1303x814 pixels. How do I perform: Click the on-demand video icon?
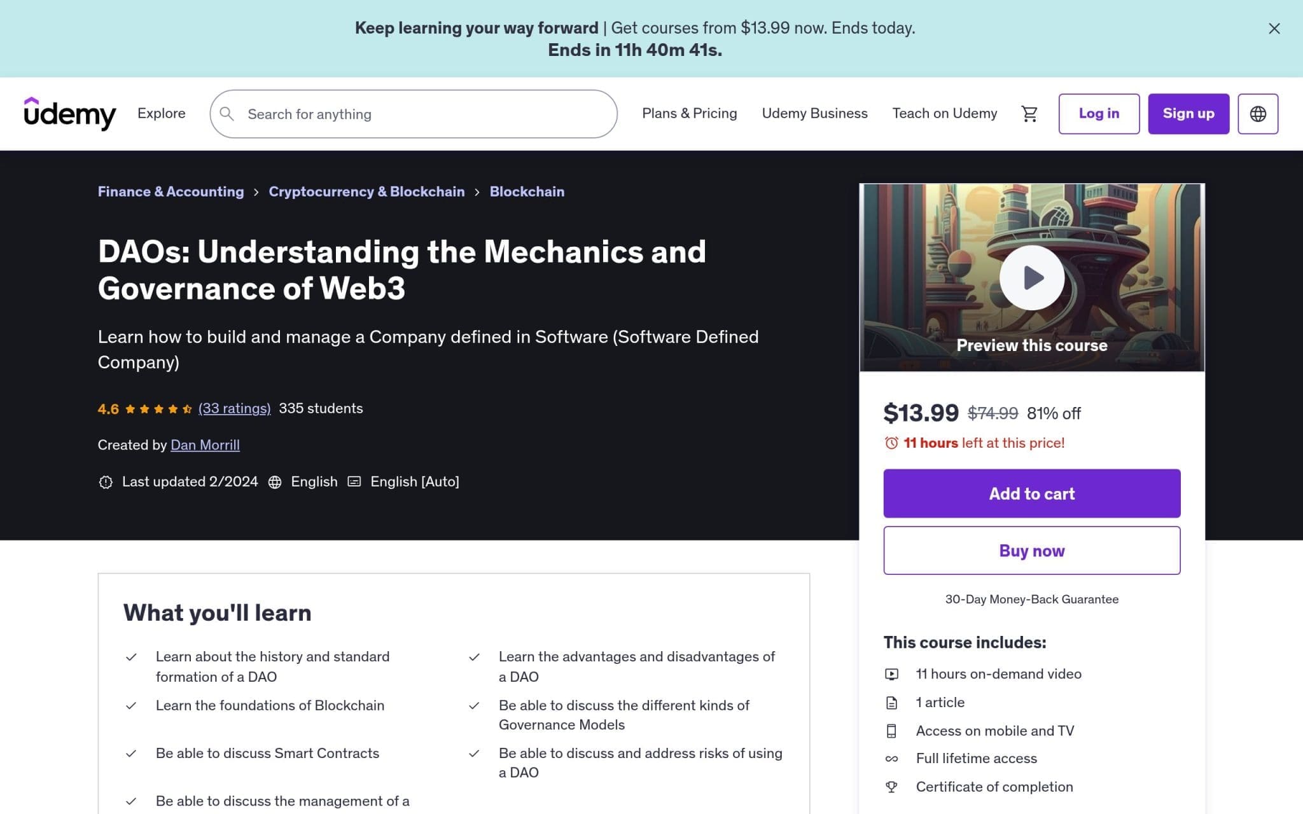[891, 674]
